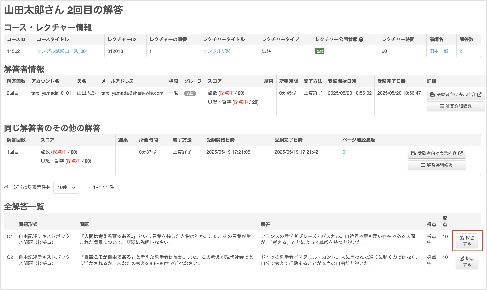The image size is (487, 290).
Task: Click the email taro_yamada@share-wis.com
Action: (132, 93)
